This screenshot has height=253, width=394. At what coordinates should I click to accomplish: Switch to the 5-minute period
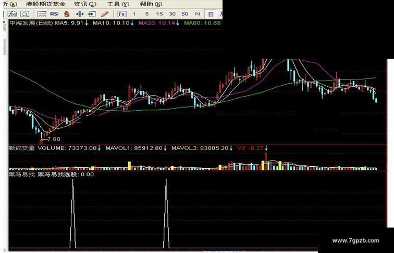coord(147,14)
